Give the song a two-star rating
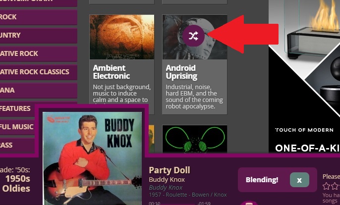 click(335, 186)
